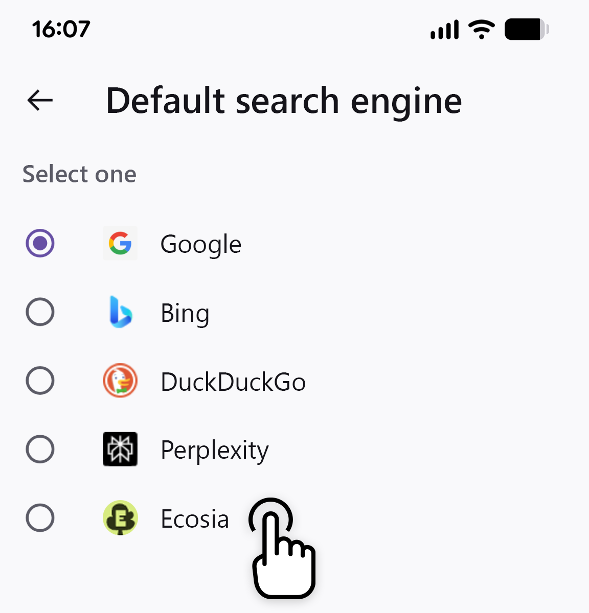589x613 pixels.
Task: Tap the DuckDuckGo duck icon
Action: point(120,381)
